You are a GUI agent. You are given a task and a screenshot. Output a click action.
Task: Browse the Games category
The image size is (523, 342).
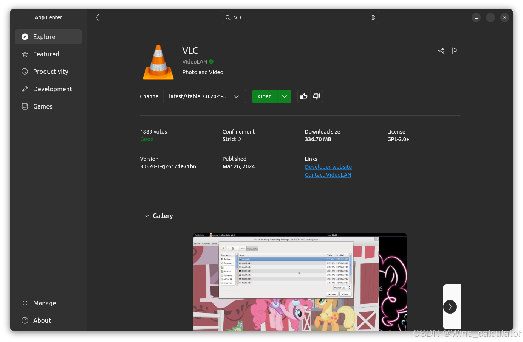[x=48, y=106]
